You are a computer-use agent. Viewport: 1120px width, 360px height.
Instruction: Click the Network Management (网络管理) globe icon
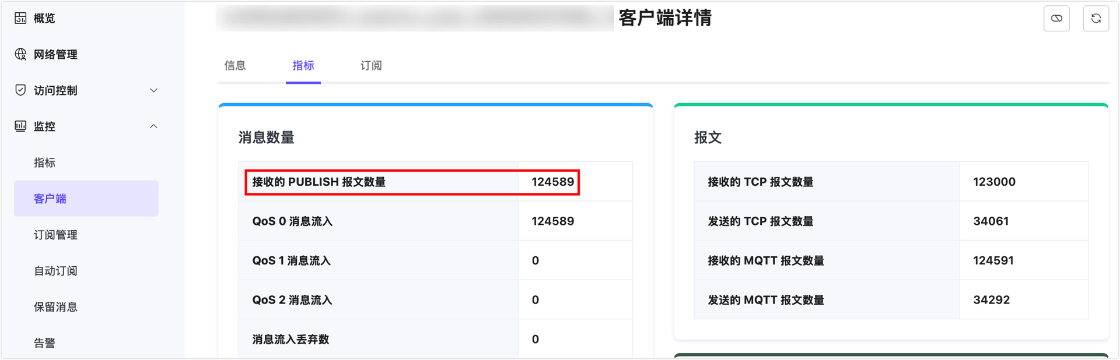click(20, 54)
